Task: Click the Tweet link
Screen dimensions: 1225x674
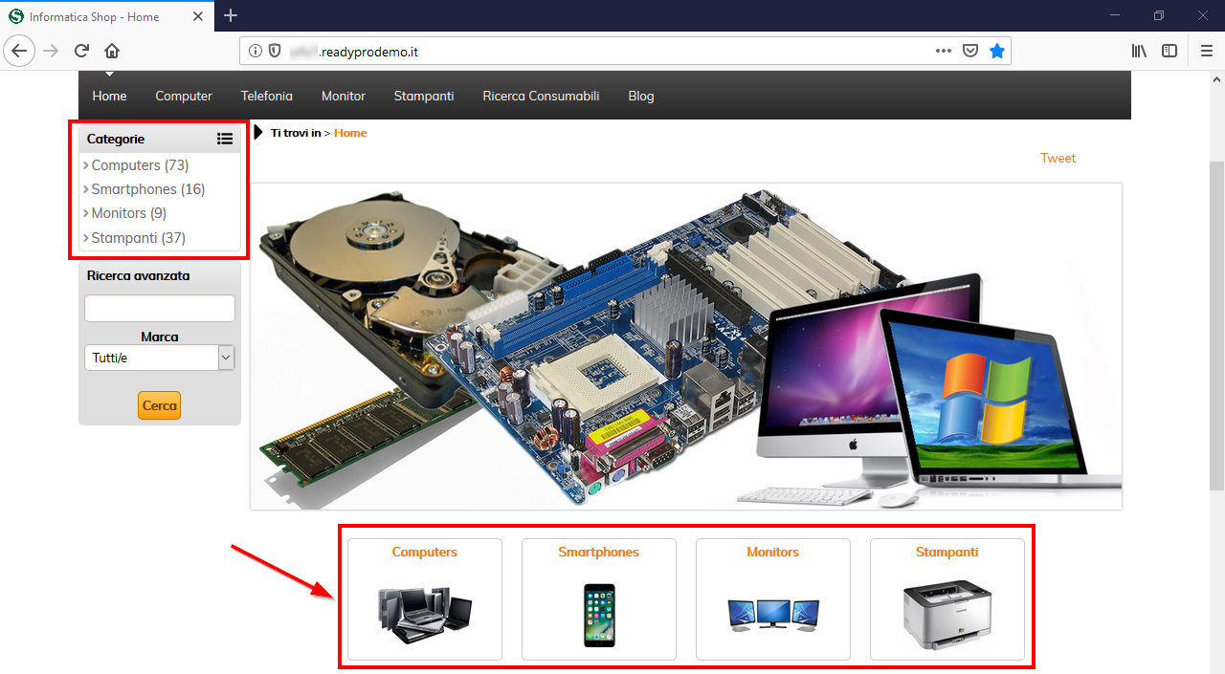Action: (x=1058, y=158)
